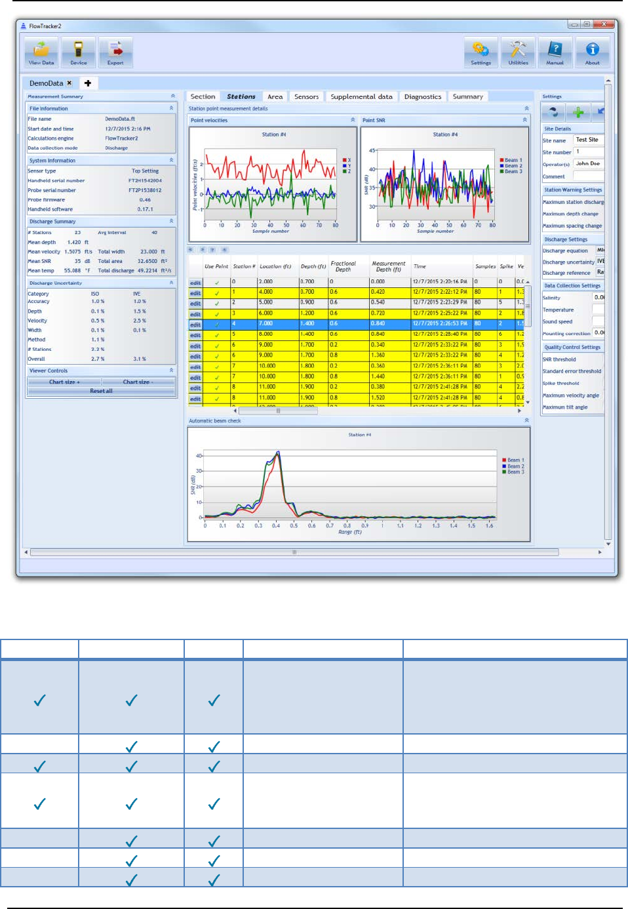
Task: Collapse the File Information section
Action: pyautogui.click(x=171, y=108)
